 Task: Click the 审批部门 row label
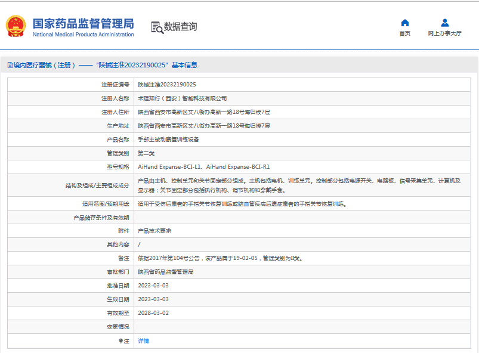coord(118,272)
